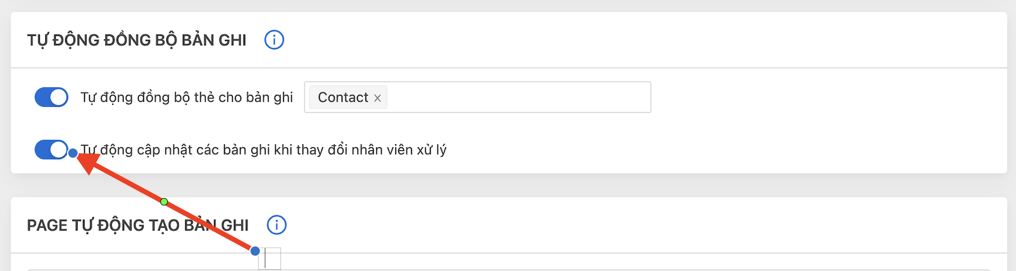Click label "Tự động đồng bộ thẻ cho bản ghi"
The width and height of the screenshot is (1016, 271).
pos(186,97)
